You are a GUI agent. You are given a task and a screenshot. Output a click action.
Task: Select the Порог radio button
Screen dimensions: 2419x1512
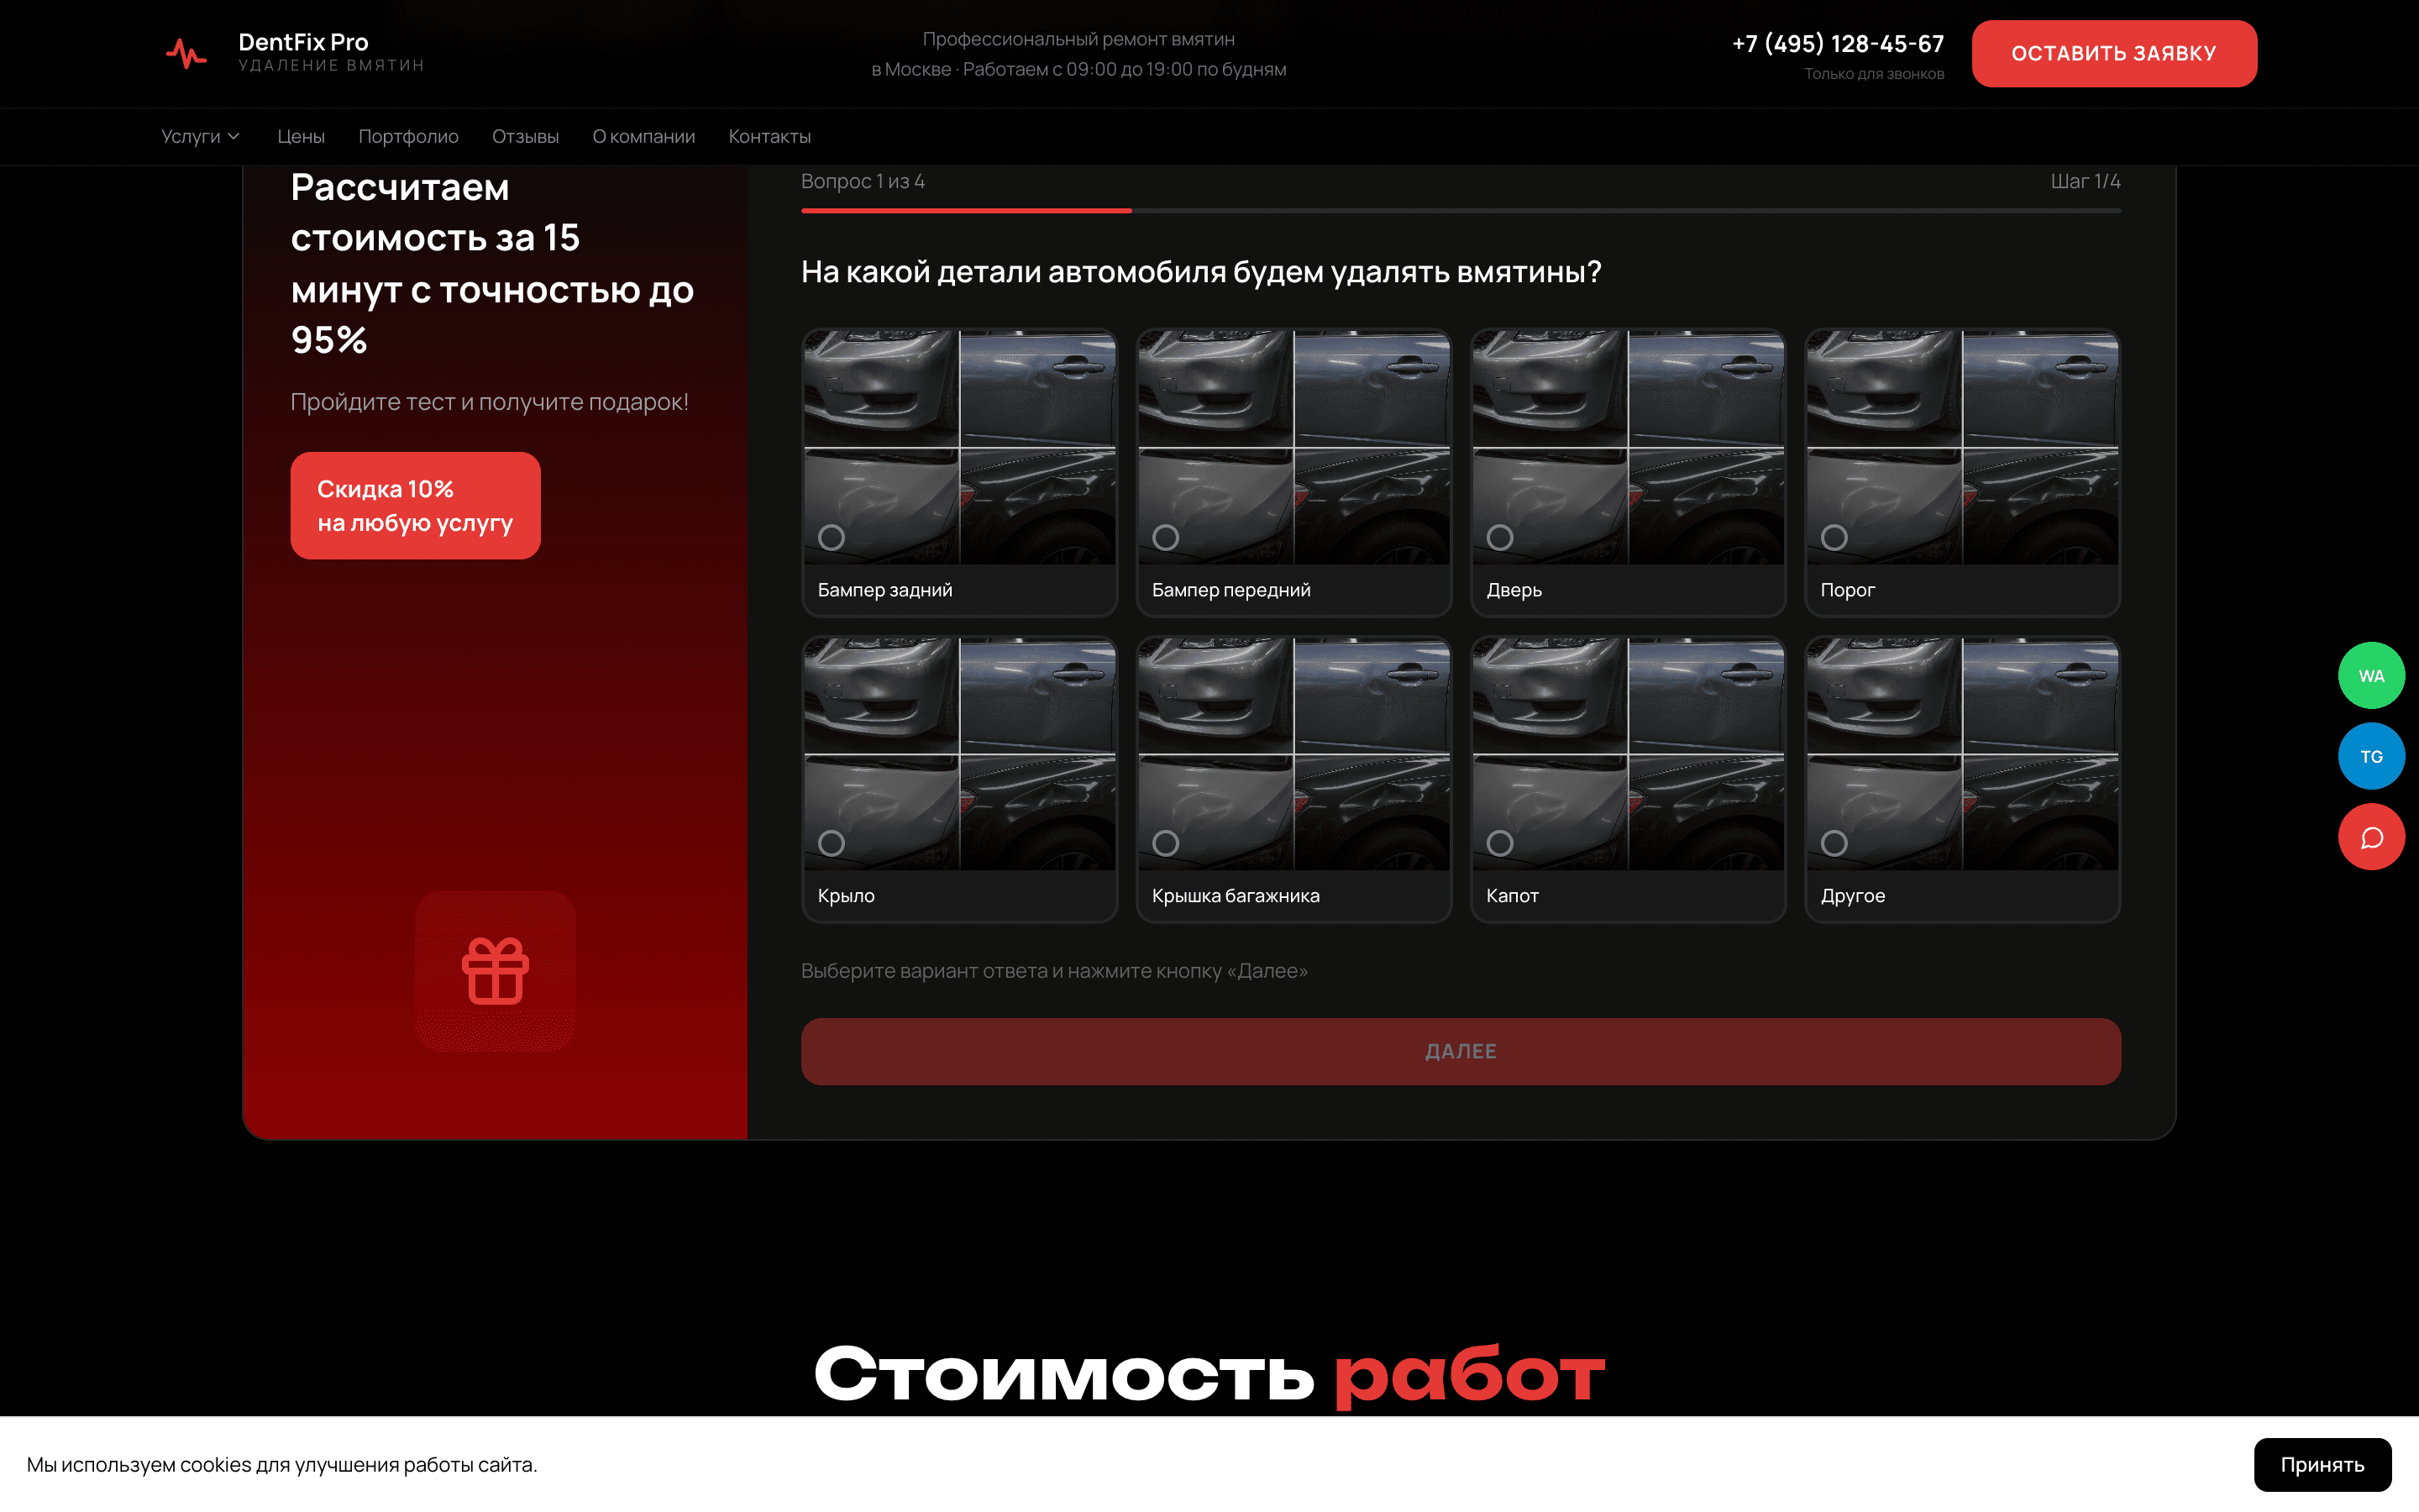[1834, 537]
